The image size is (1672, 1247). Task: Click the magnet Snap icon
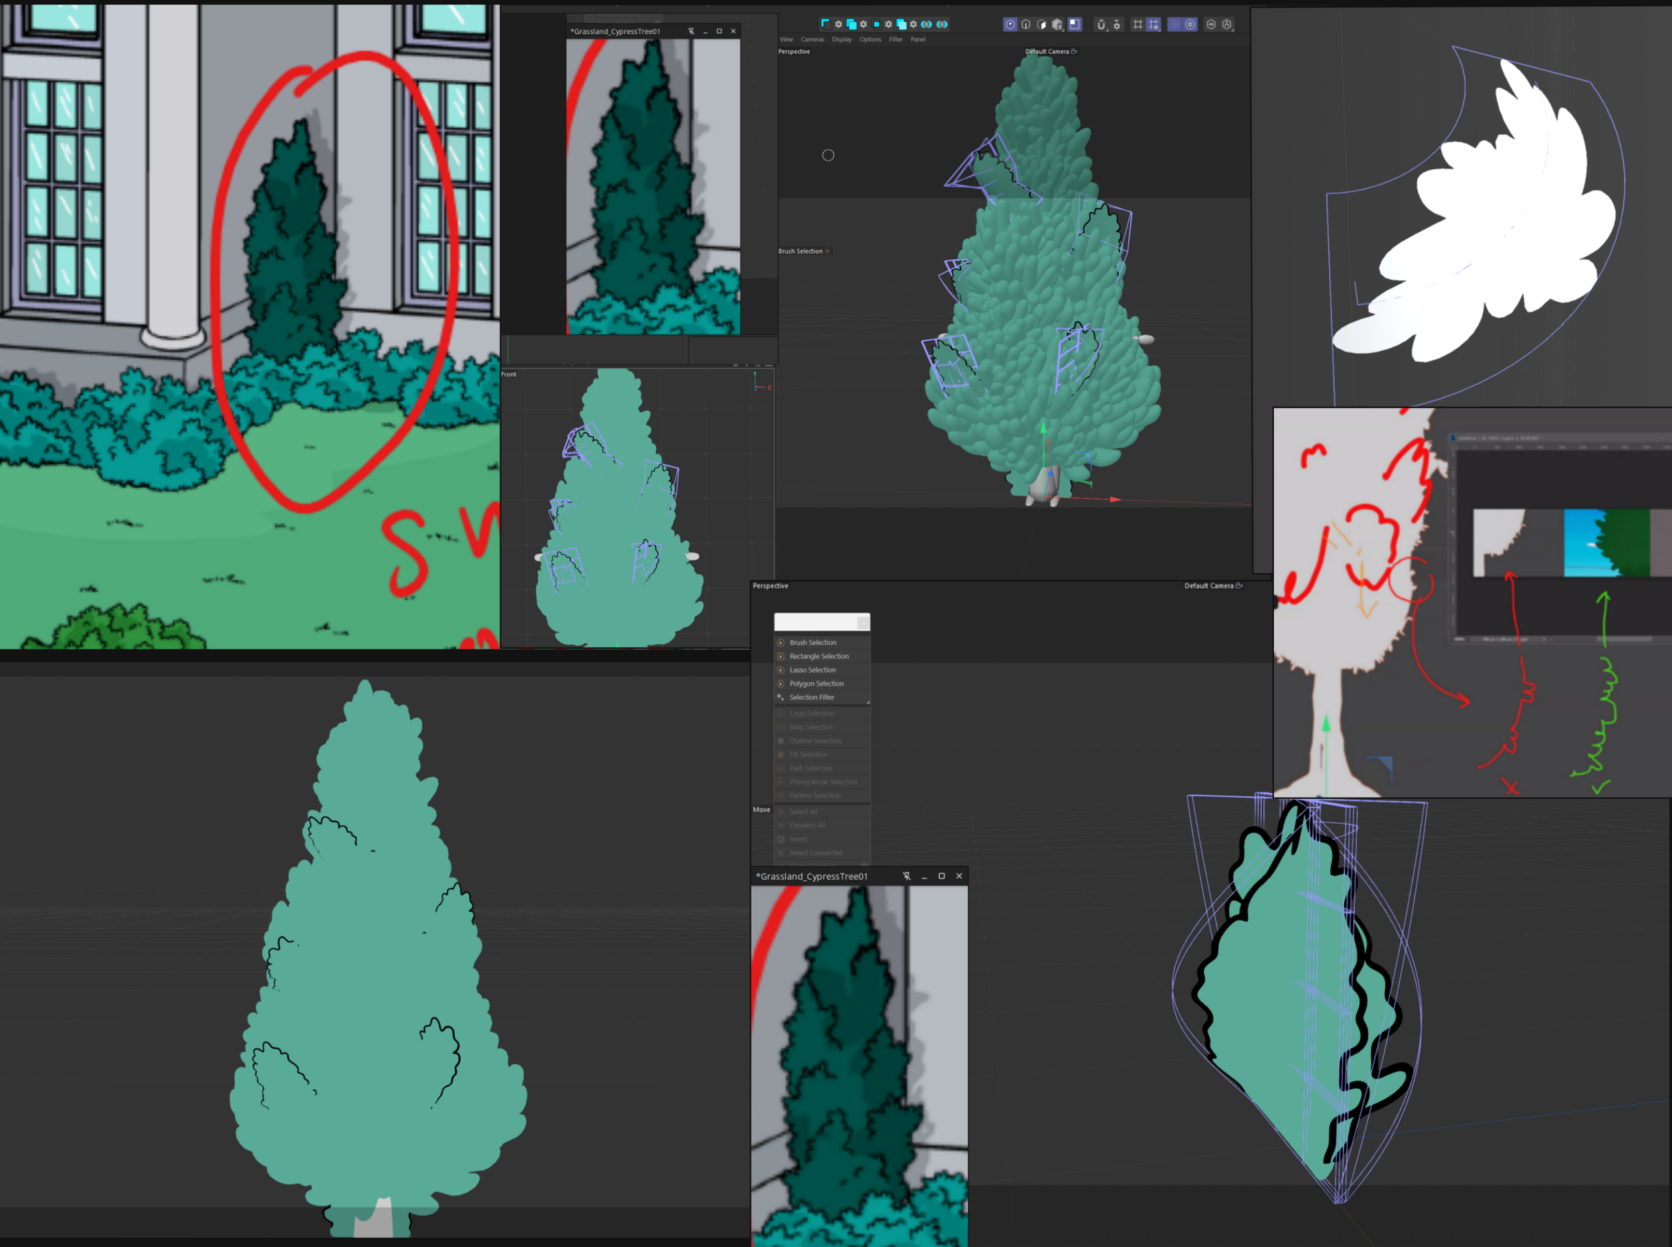1101,24
